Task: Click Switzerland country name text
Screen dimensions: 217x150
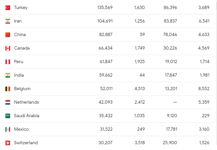Action: (26, 143)
